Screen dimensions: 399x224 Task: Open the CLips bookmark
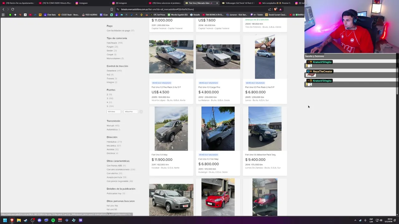click(103, 15)
